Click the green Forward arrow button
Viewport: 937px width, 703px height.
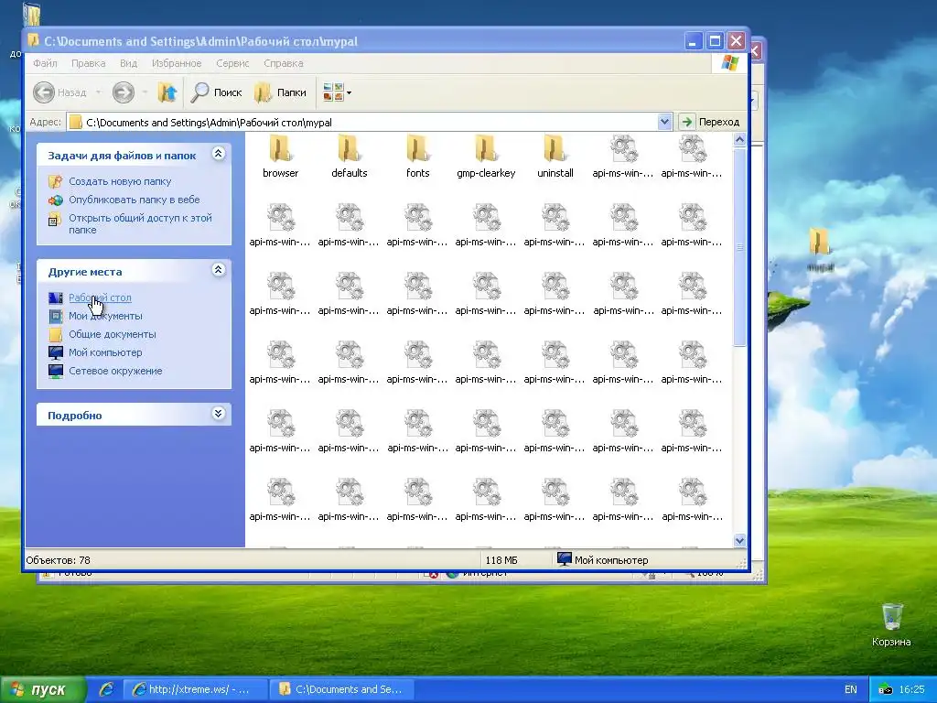click(x=124, y=92)
